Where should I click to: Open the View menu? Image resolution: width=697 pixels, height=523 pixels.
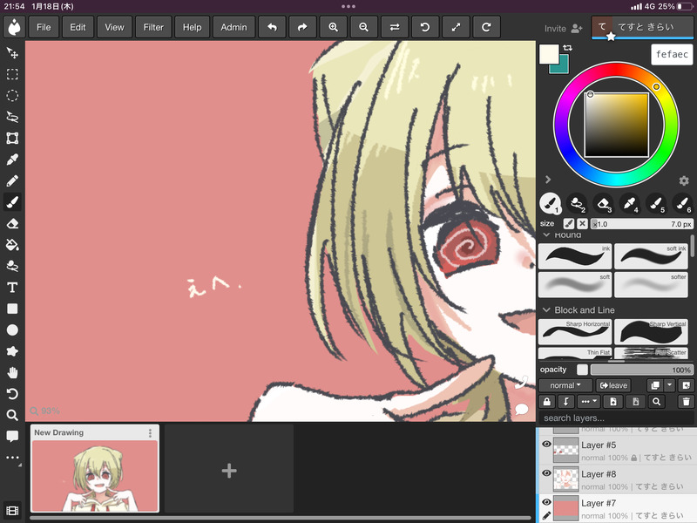pos(114,27)
